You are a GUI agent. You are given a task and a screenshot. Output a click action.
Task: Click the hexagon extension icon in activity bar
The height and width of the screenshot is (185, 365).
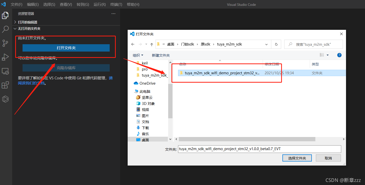5,99
